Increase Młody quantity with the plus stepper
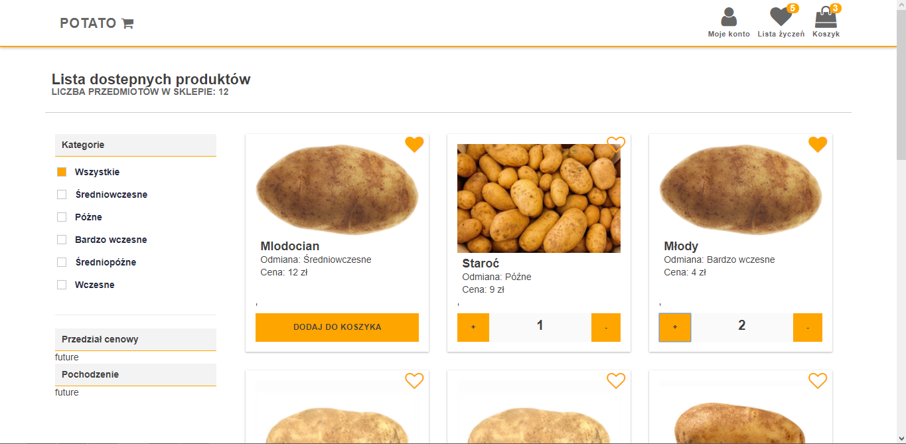Viewport: 906px width, 444px height. (674, 327)
